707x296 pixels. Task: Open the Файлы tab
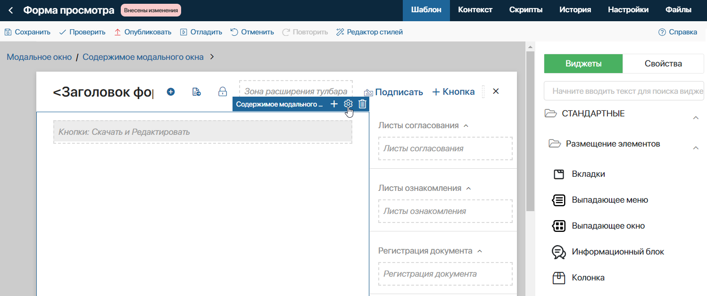click(x=678, y=10)
